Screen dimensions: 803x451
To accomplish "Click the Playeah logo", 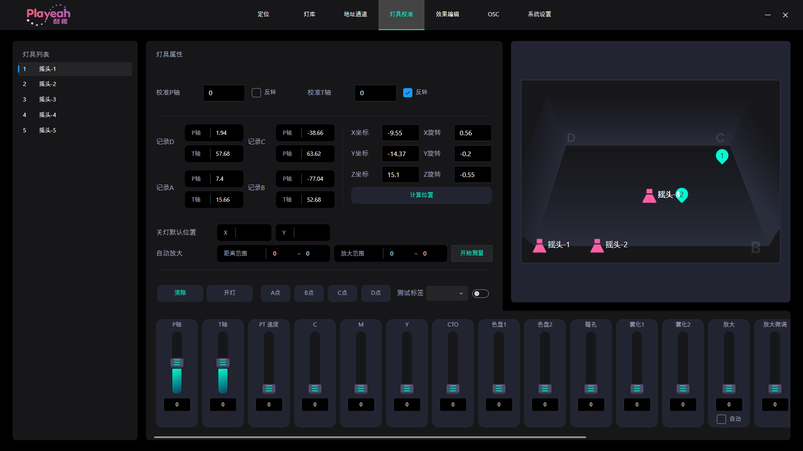I will click(x=48, y=15).
